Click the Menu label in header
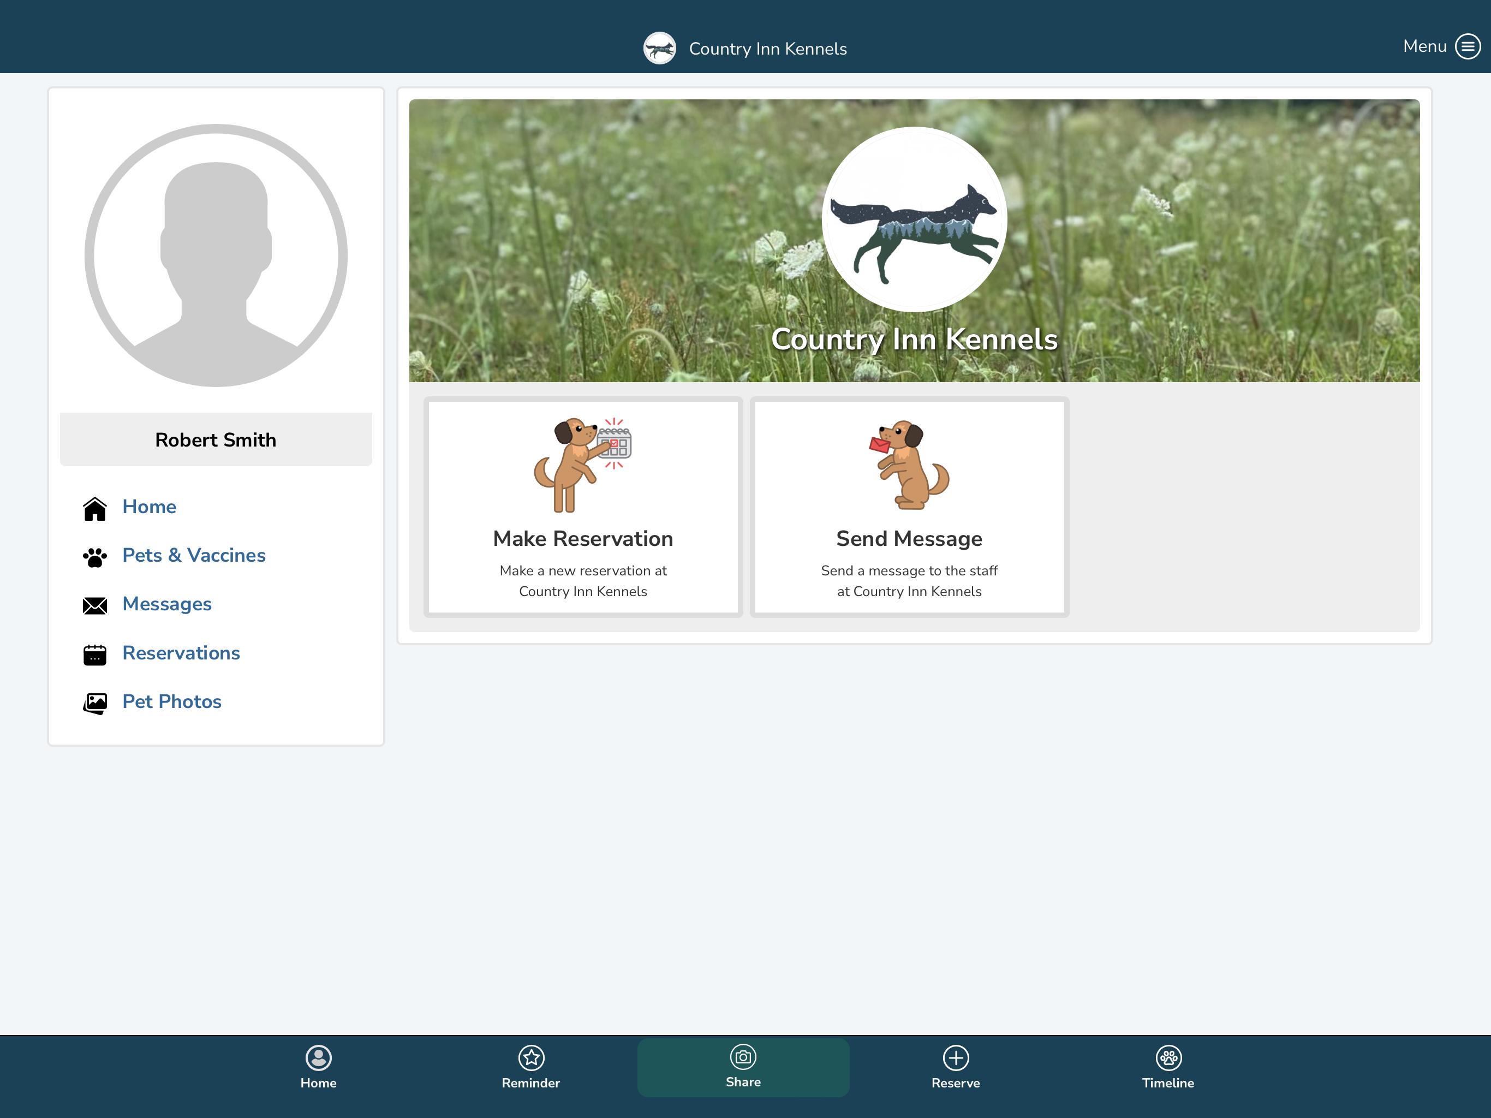The height and width of the screenshot is (1118, 1491). tap(1425, 46)
